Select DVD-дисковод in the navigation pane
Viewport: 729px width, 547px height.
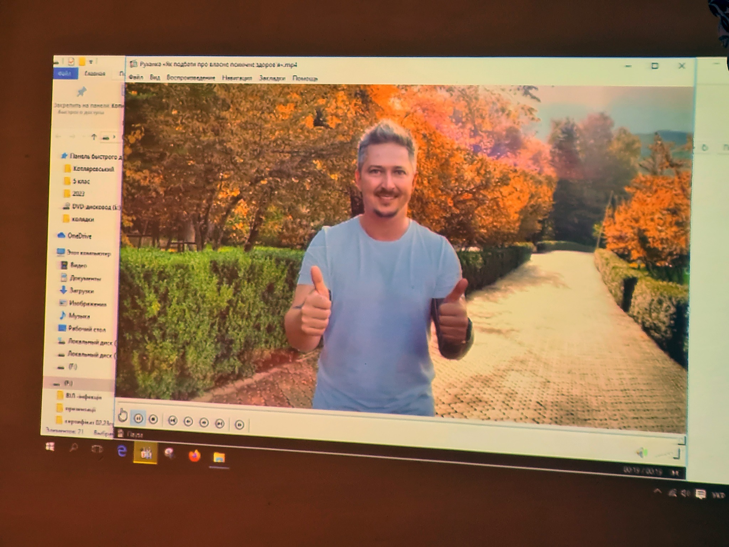[92, 207]
